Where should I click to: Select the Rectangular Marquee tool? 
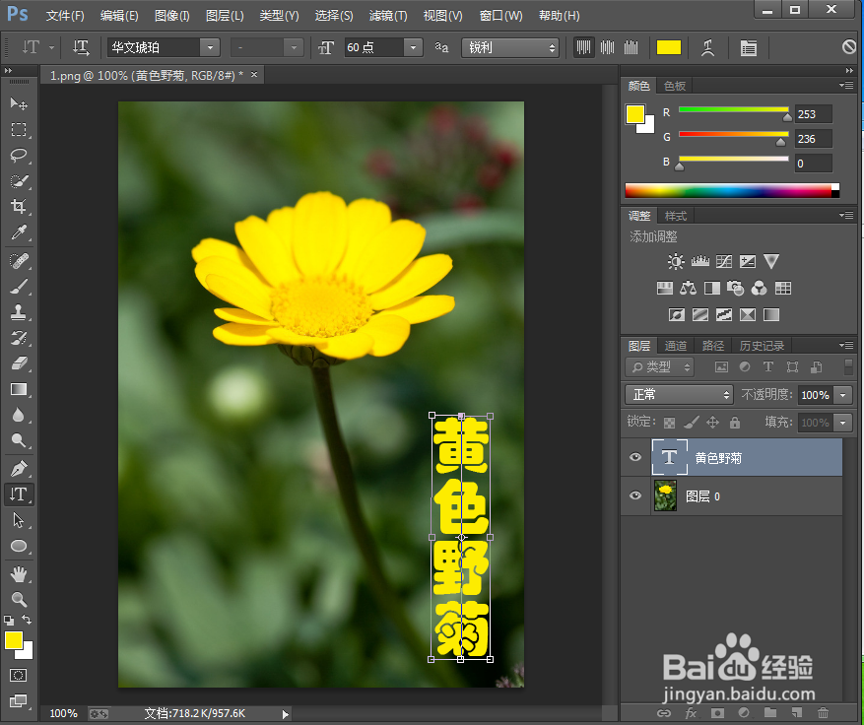[18, 129]
